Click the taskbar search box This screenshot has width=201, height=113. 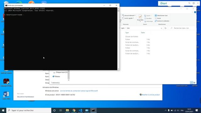pyautogui.click(x=29, y=110)
